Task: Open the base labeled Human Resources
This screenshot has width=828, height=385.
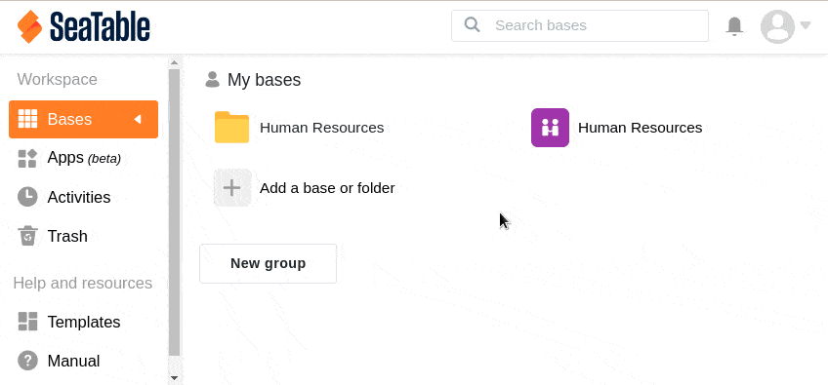Action: click(640, 128)
